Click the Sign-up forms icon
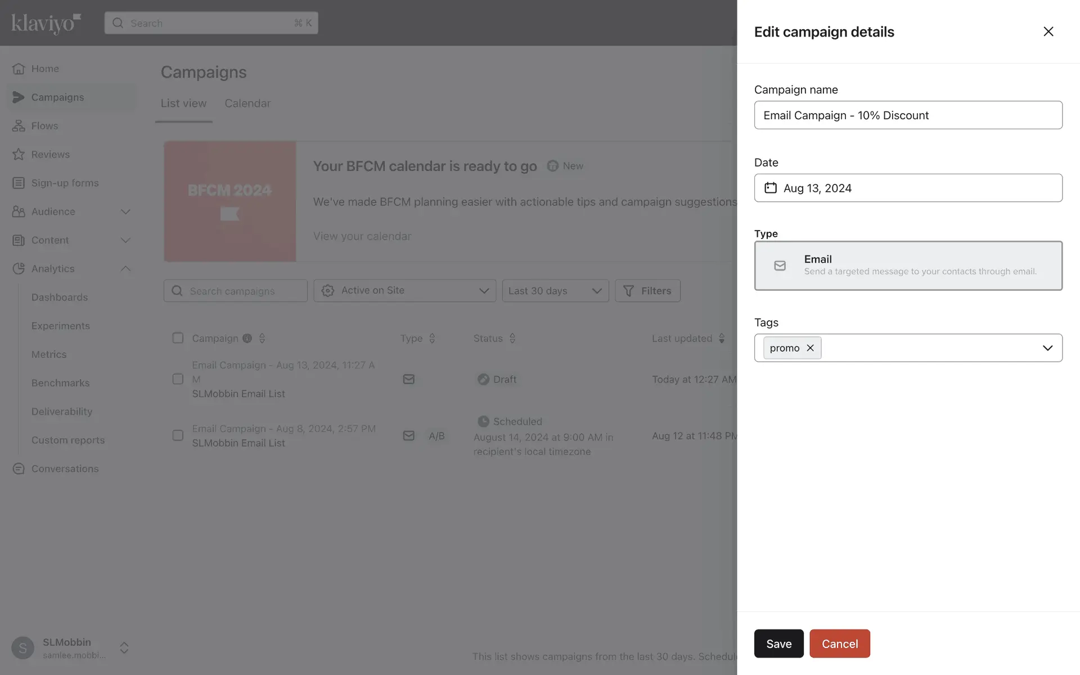The image size is (1080, 675). (19, 183)
